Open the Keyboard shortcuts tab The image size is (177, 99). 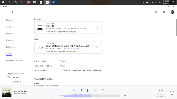tap(14, 60)
